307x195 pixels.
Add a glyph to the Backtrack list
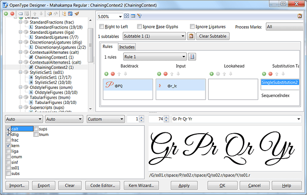tap(106, 74)
